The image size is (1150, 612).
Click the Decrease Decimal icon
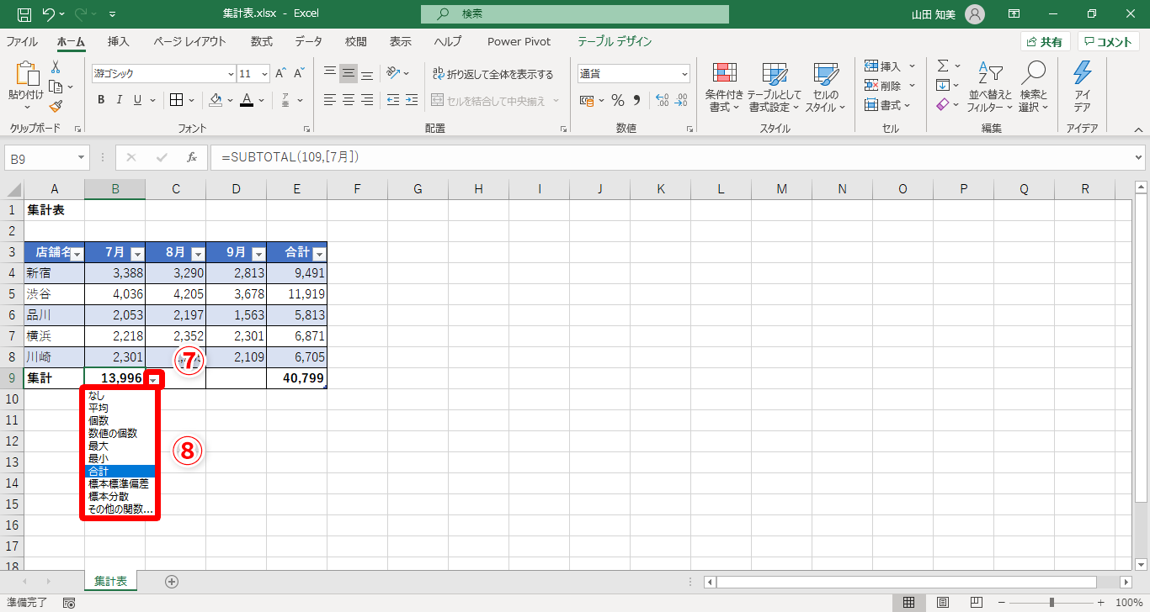click(x=680, y=101)
